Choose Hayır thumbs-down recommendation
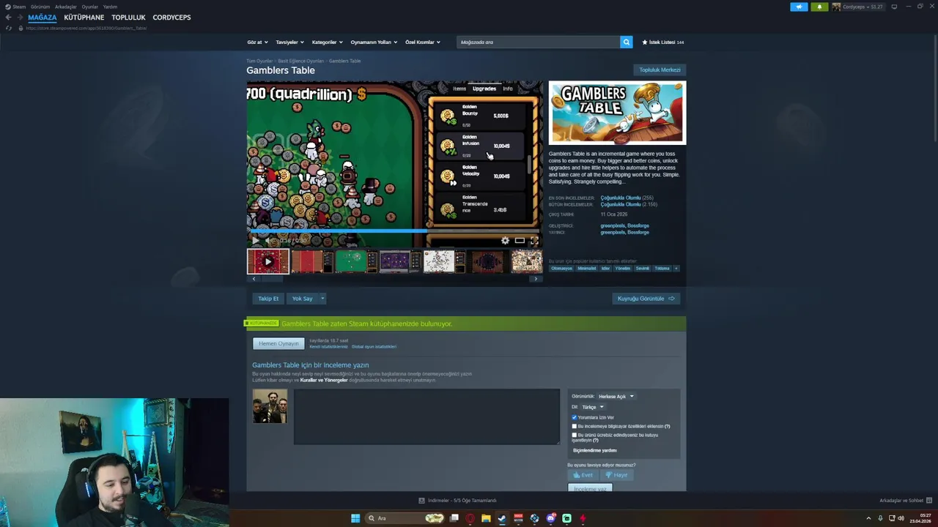This screenshot has width=938, height=527. click(x=616, y=475)
